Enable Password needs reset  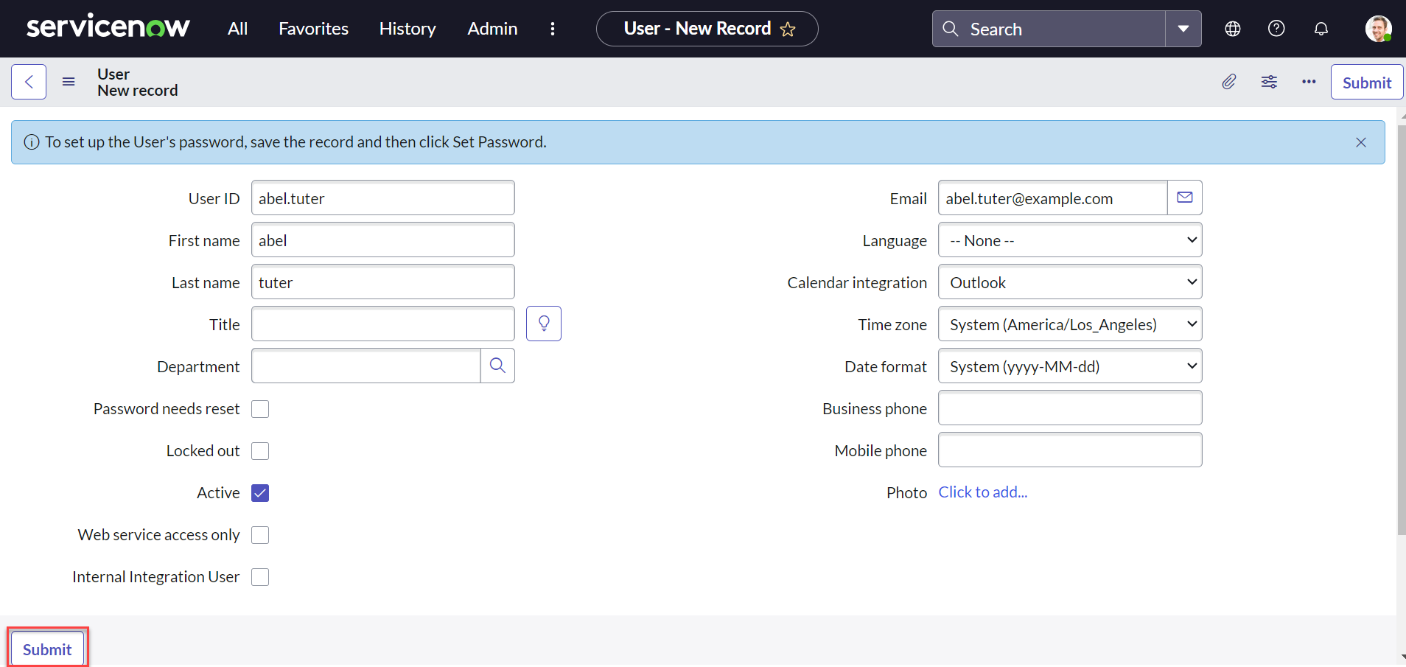pyautogui.click(x=259, y=408)
